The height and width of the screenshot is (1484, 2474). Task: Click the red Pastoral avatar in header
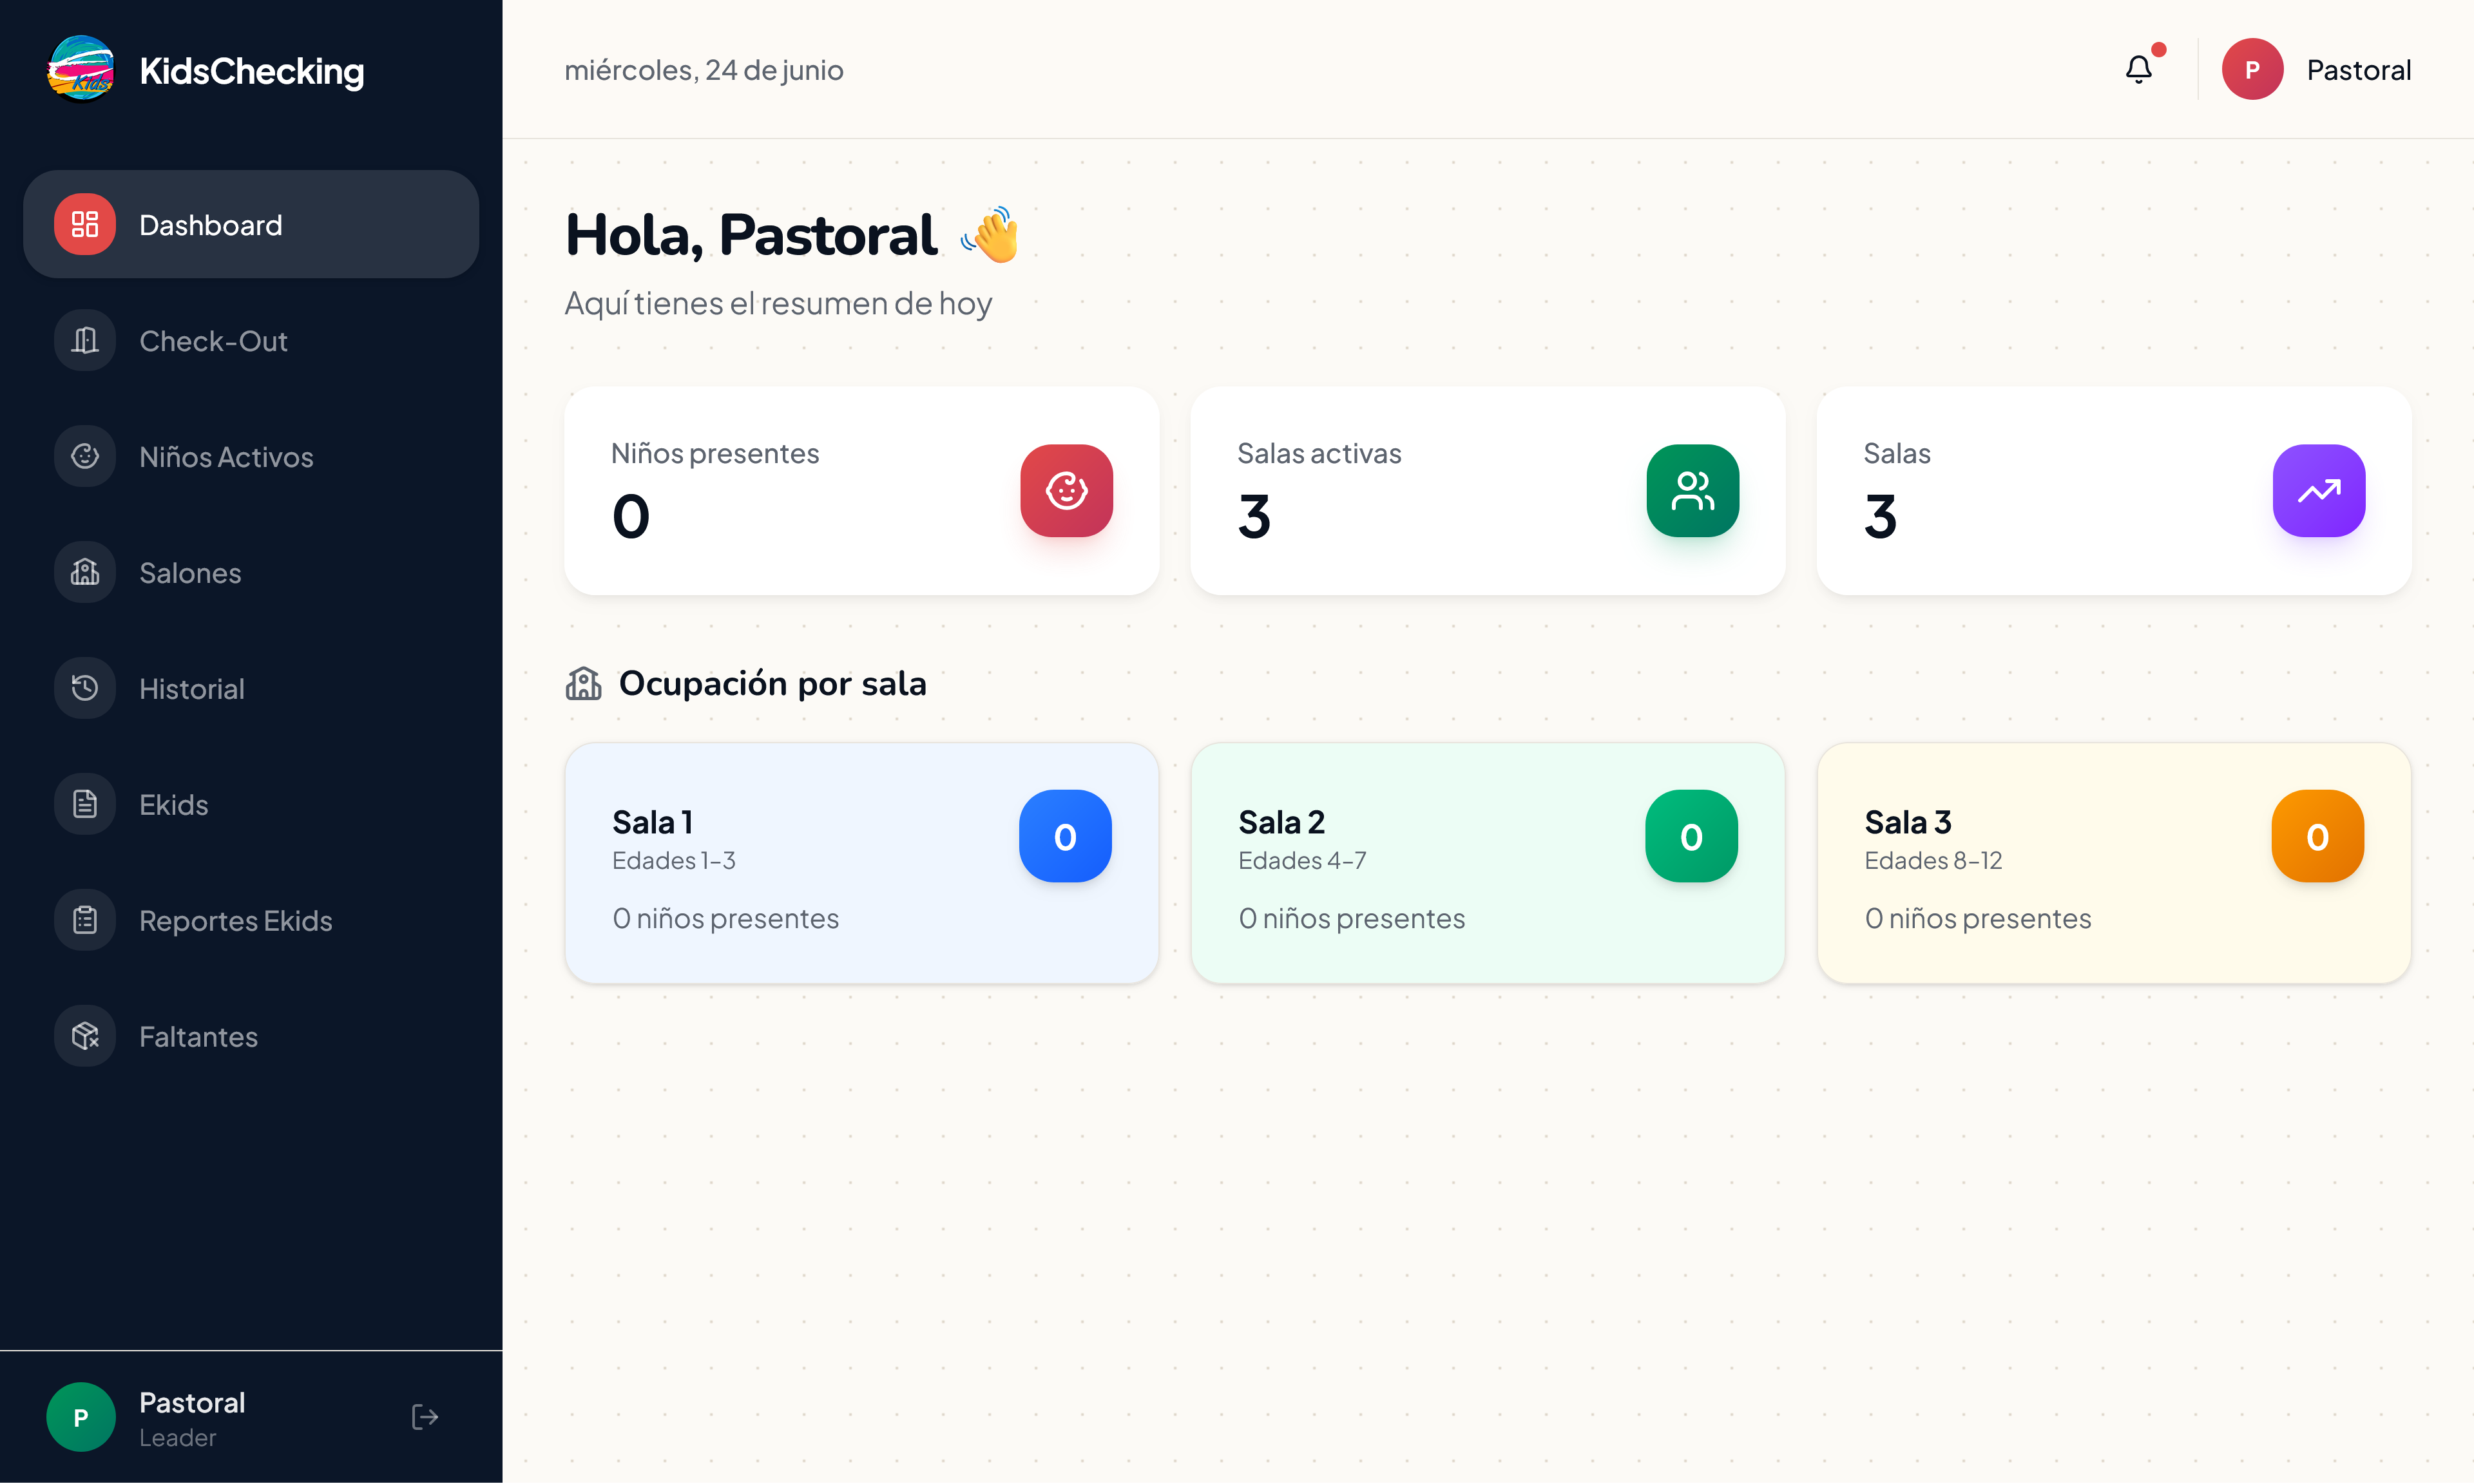(x=2252, y=69)
